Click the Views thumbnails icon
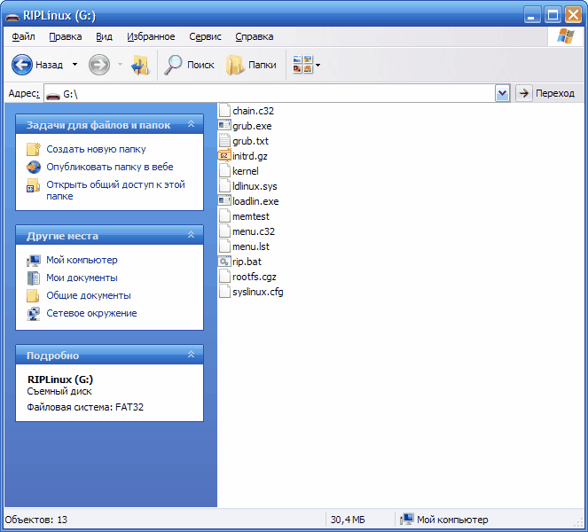 click(x=302, y=65)
